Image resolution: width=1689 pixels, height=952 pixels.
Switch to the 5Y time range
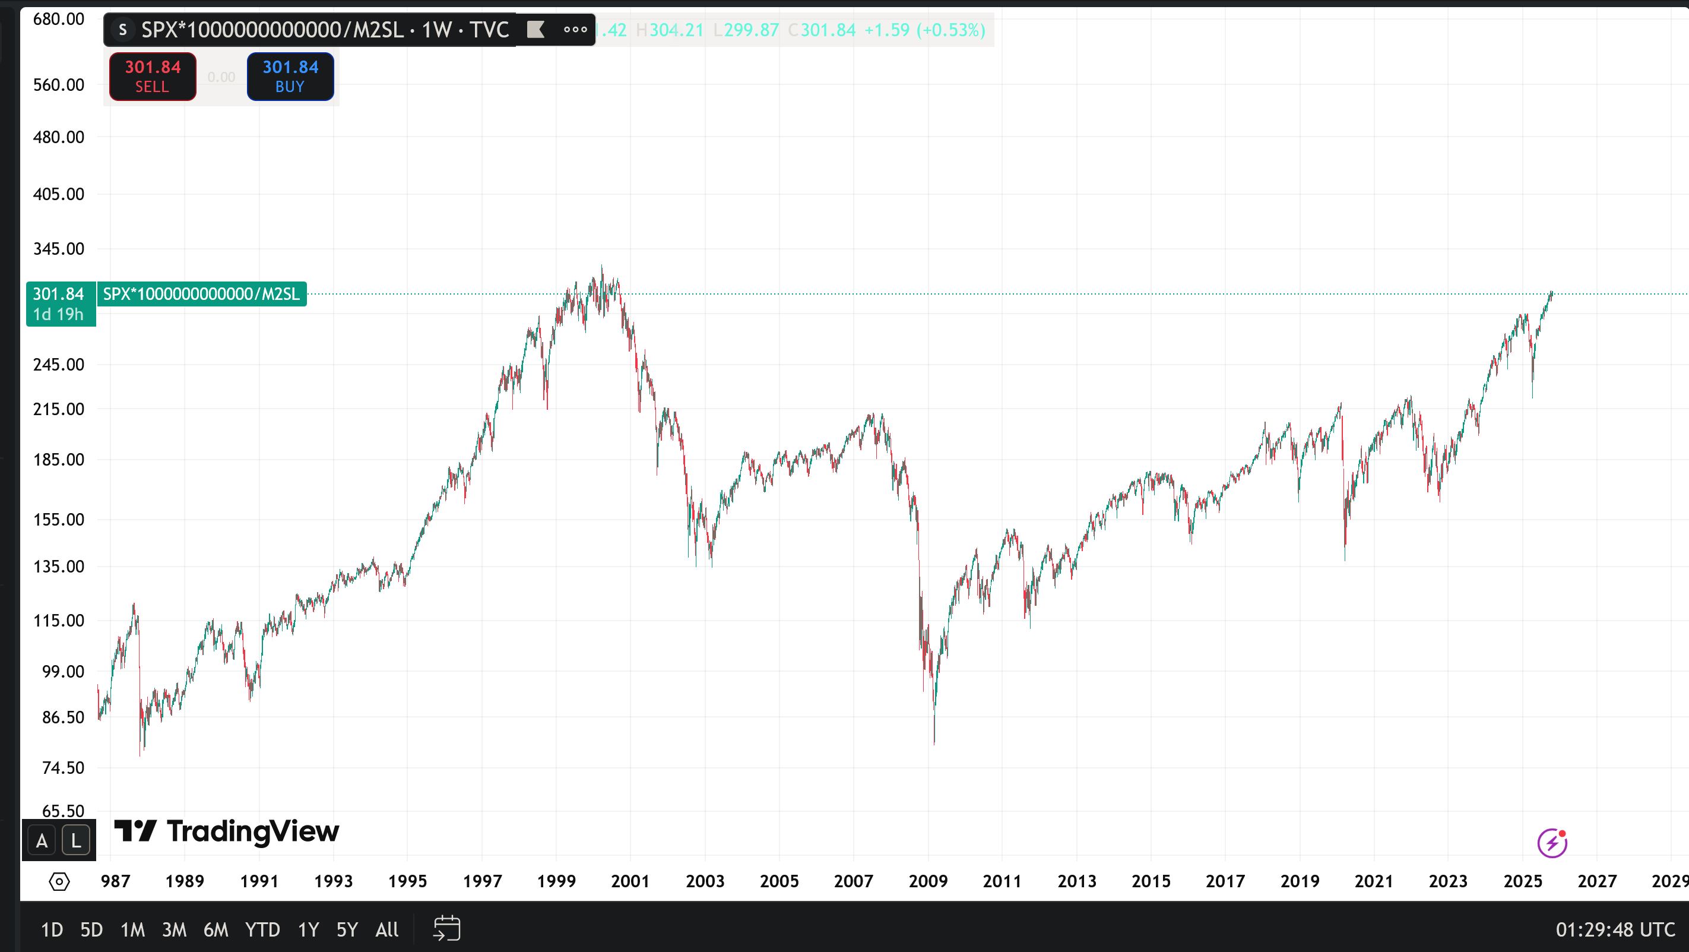347,929
